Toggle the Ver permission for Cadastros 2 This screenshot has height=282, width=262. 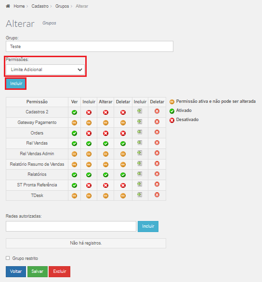74,112
